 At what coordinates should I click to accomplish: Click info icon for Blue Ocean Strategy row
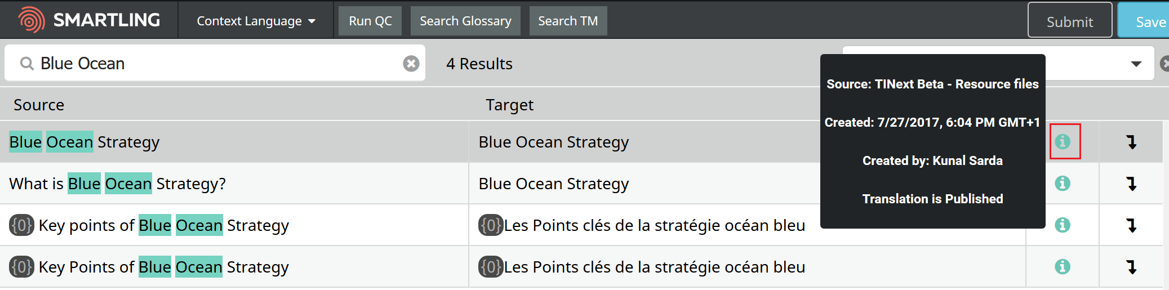pyautogui.click(x=1063, y=141)
